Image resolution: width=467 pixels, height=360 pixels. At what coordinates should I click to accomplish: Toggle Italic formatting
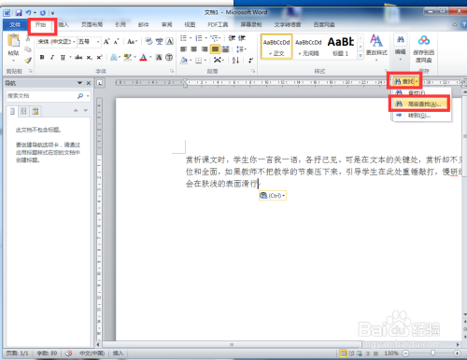[x=52, y=58]
